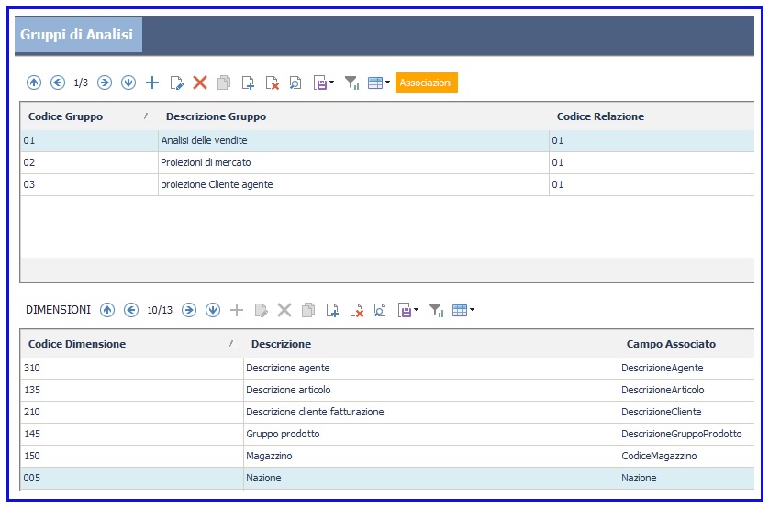Click add-document icon in DIMENSIONI toolbar
The image size is (769, 508).
[332, 310]
